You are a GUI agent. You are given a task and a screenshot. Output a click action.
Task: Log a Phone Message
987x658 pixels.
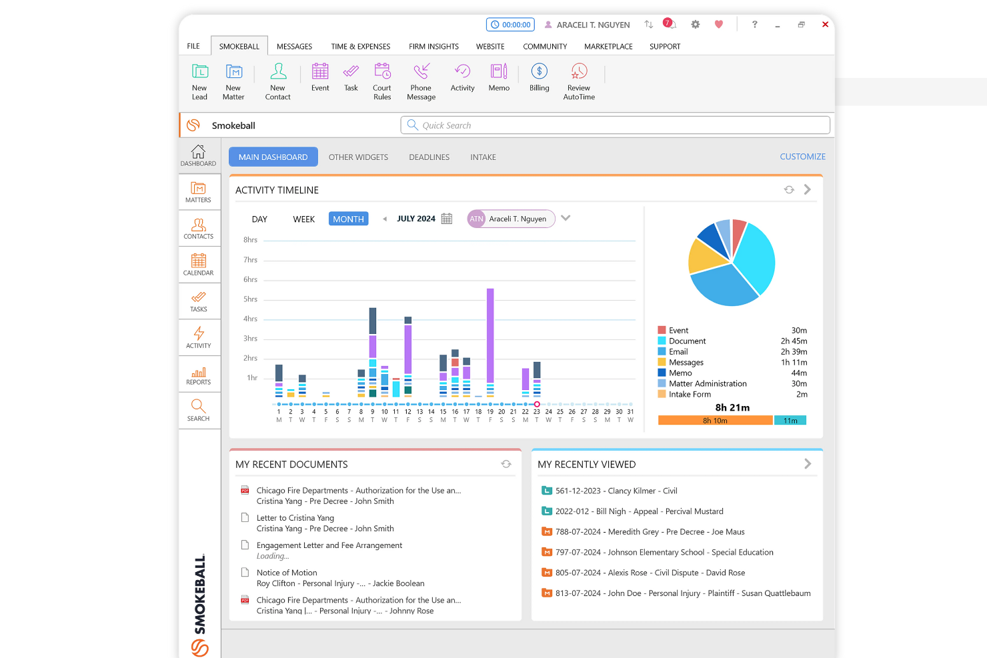[x=421, y=81]
